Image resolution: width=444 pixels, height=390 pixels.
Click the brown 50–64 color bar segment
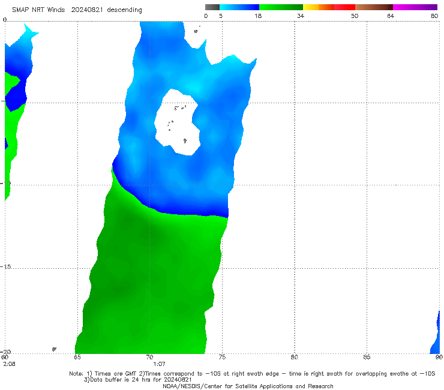(x=374, y=7)
